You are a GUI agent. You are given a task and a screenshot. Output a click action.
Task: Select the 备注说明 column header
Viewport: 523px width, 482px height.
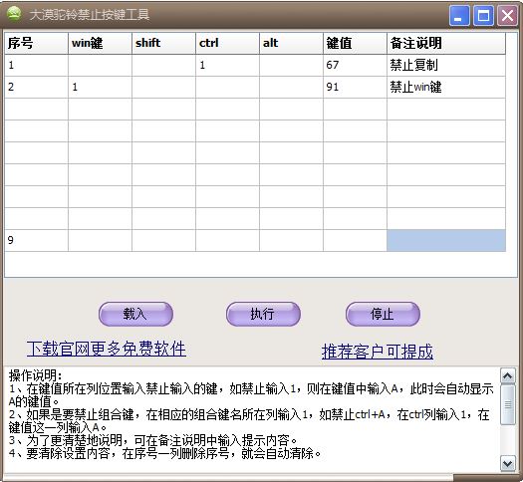coord(446,43)
